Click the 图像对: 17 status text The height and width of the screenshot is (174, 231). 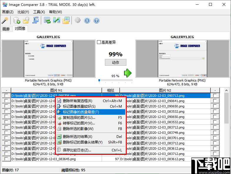[x=10, y=170]
